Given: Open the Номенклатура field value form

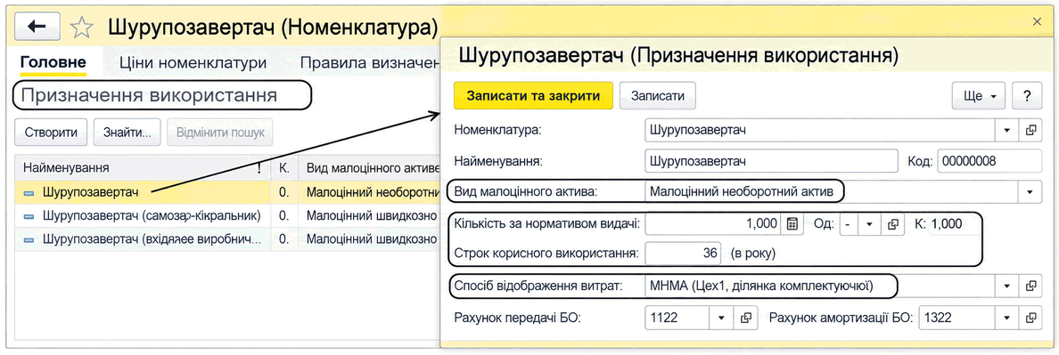Looking at the screenshot, I should tap(1030, 130).
